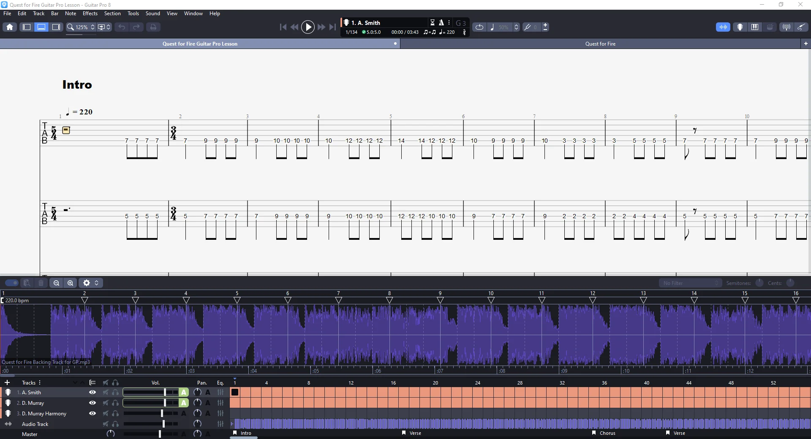Click the tempo 220 display

(x=447, y=32)
